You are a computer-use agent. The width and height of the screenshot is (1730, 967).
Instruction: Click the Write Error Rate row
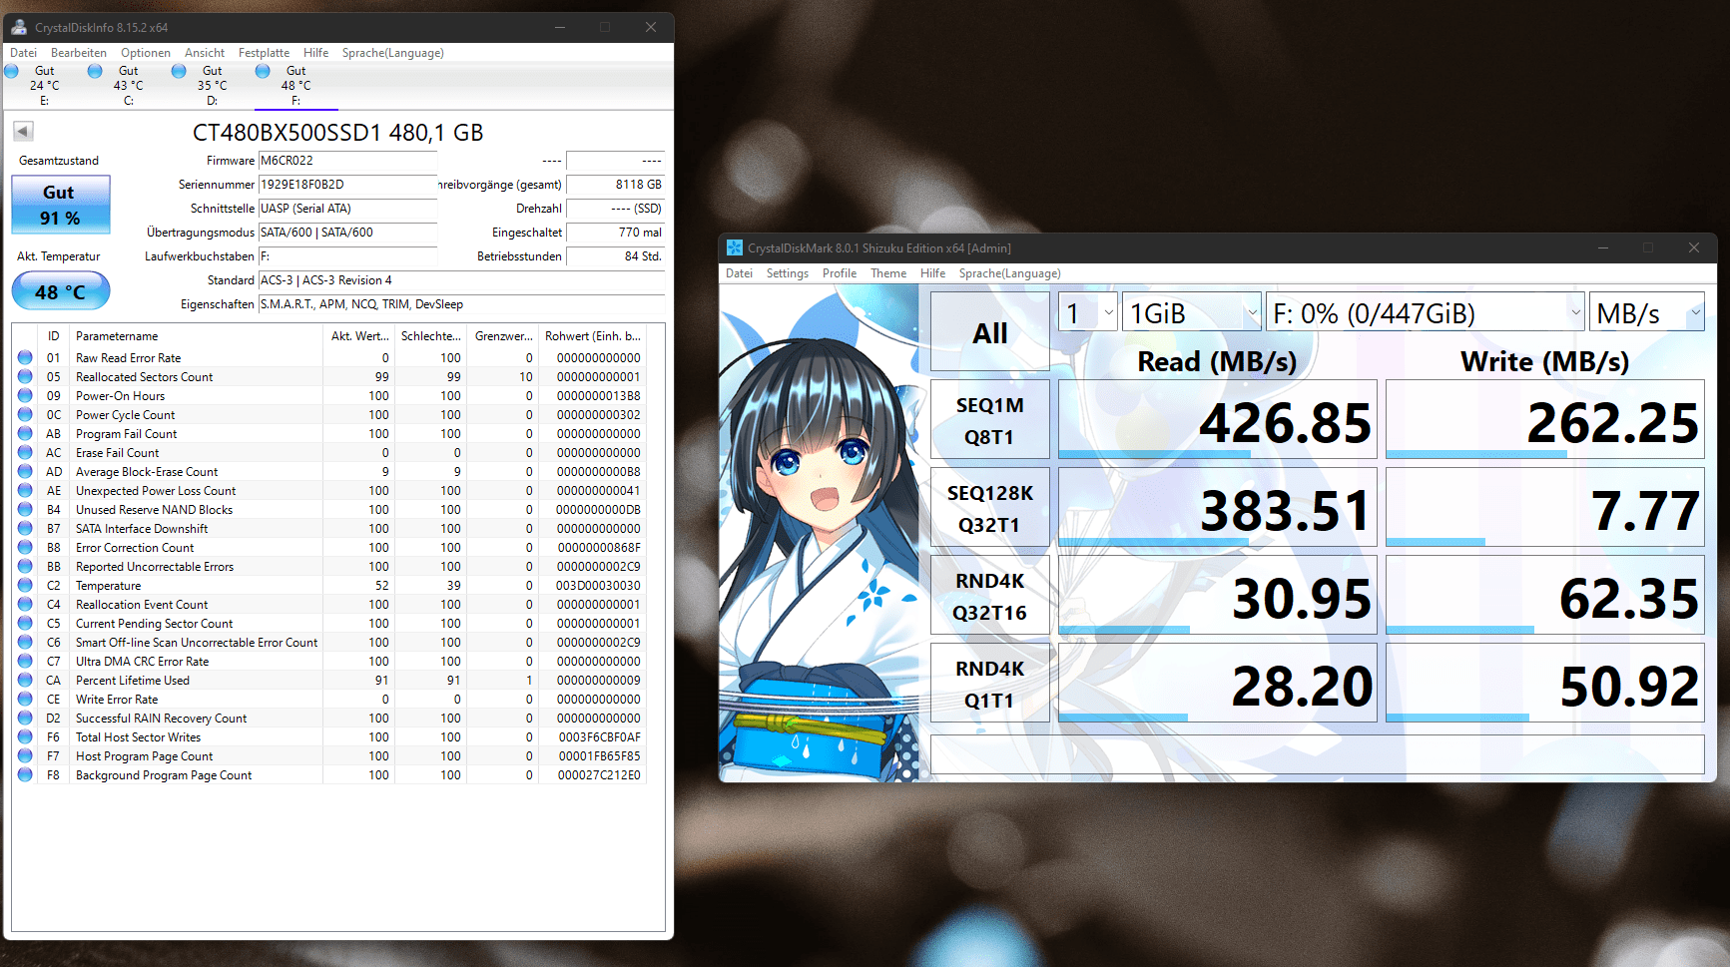pyautogui.click(x=329, y=700)
